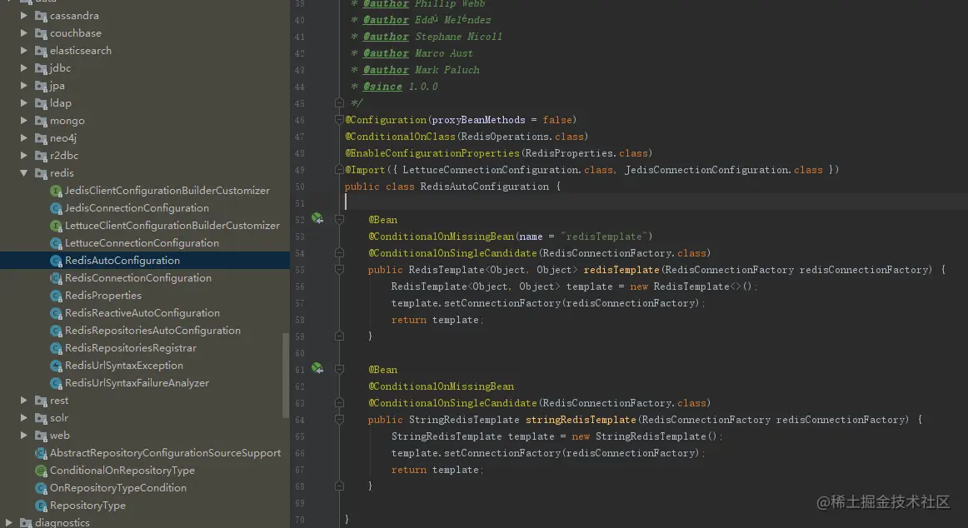
Task: Open RedisProperties class file
Action: [x=102, y=296]
